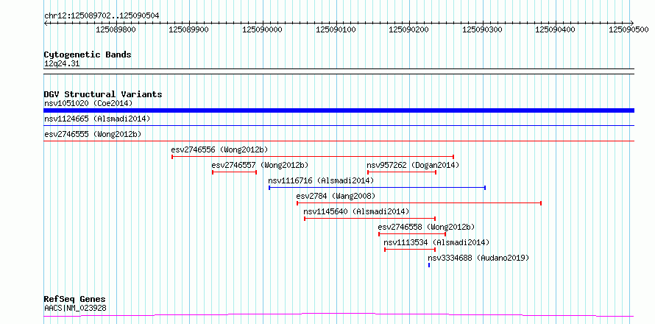Click the esv2746558 (Wong2012b) label
Image resolution: width=655 pixels, height=324 pixels.
(x=427, y=227)
